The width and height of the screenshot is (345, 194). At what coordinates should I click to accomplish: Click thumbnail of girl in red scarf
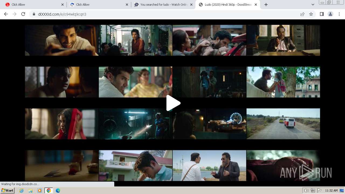(x=62, y=124)
